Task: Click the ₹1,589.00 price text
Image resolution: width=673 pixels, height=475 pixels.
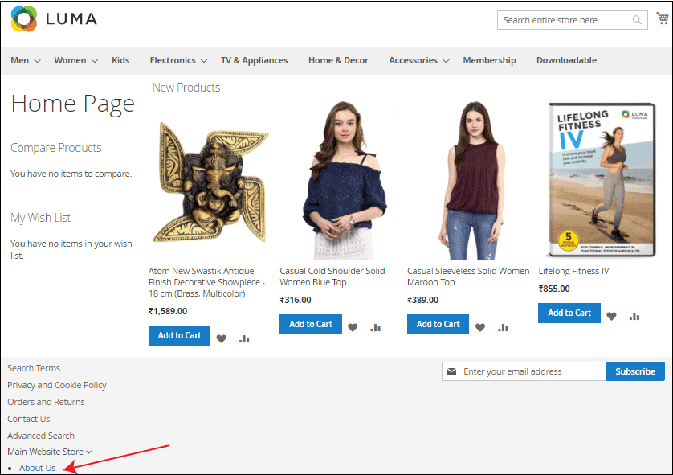Action: 168,311
